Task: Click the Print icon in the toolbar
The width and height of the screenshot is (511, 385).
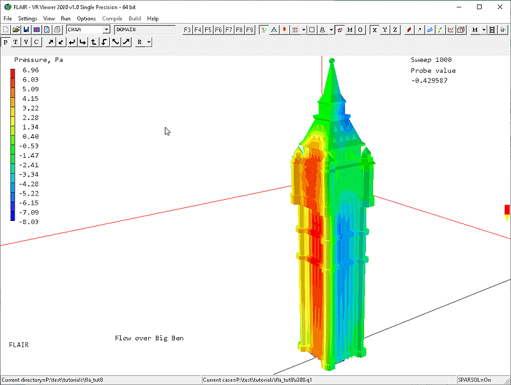Action: pyautogui.click(x=57, y=30)
